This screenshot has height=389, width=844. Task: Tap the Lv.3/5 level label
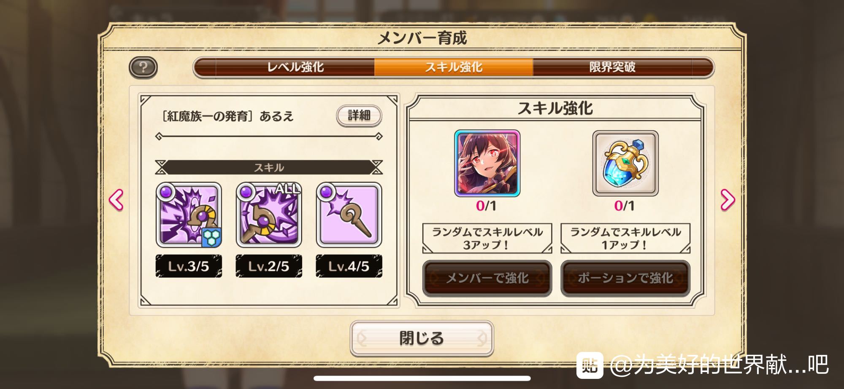pyautogui.click(x=189, y=266)
